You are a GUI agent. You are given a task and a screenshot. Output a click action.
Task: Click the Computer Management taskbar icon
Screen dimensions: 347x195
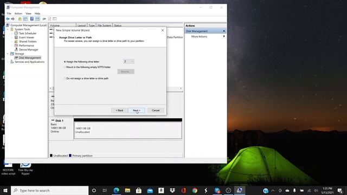point(240,190)
